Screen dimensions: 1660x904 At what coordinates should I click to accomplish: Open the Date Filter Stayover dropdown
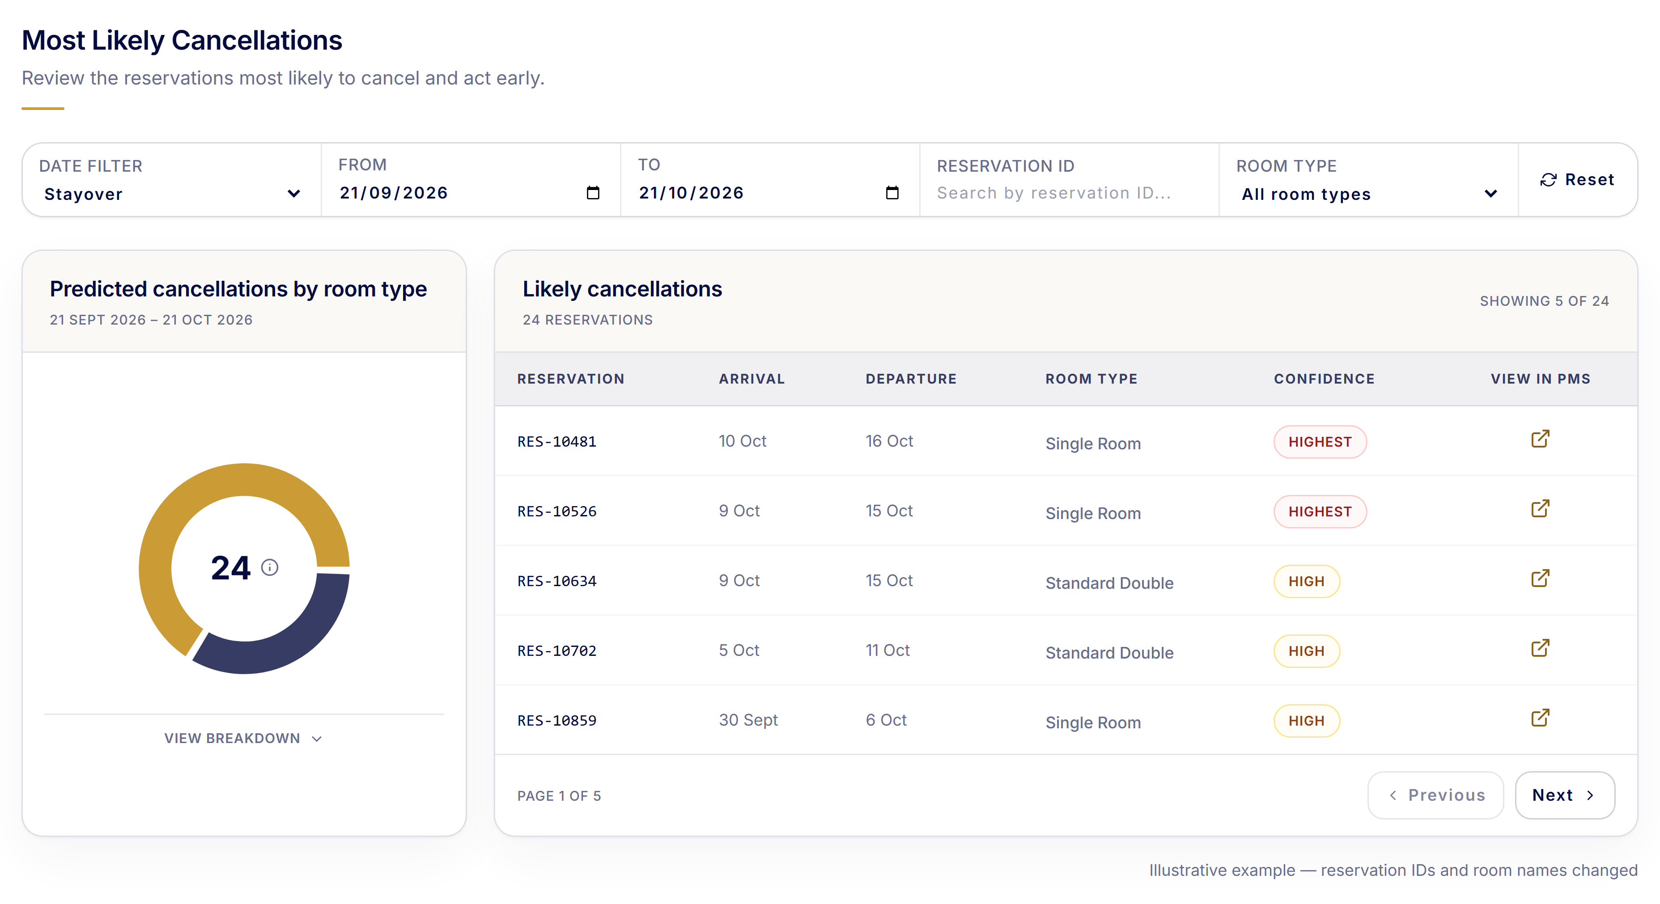(x=171, y=194)
